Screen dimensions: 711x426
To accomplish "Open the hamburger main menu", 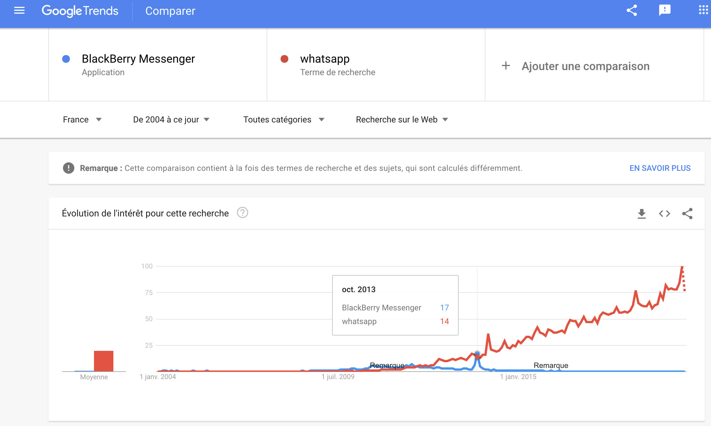I will (x=19, y=11).
